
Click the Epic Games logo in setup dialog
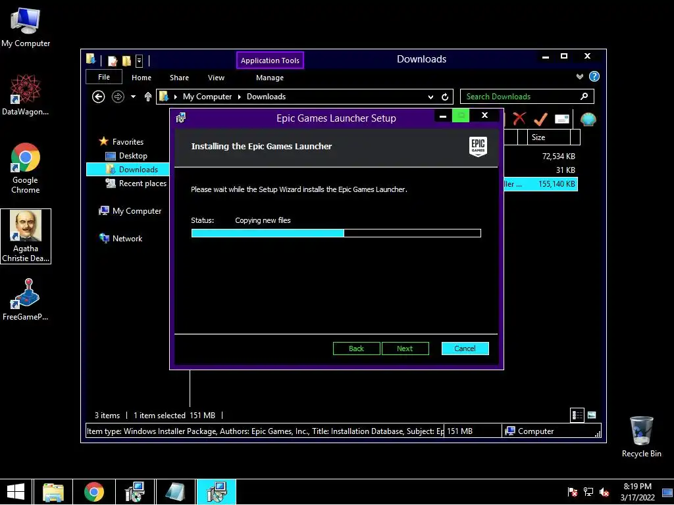[x=478, y=147]
